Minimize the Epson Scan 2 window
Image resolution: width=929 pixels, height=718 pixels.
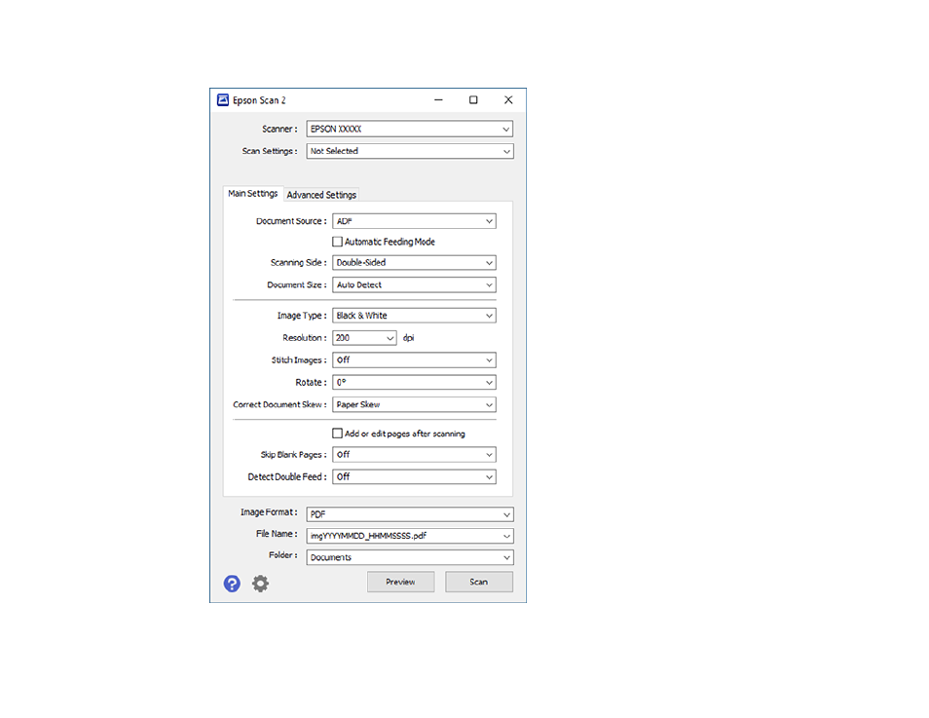[438, 99]
